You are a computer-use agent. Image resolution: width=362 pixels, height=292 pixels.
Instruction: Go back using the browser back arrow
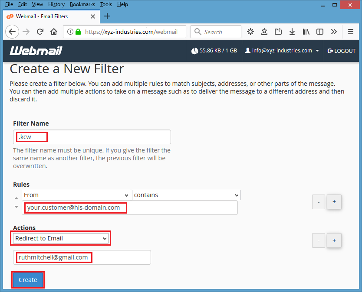(x=12, y=32)
